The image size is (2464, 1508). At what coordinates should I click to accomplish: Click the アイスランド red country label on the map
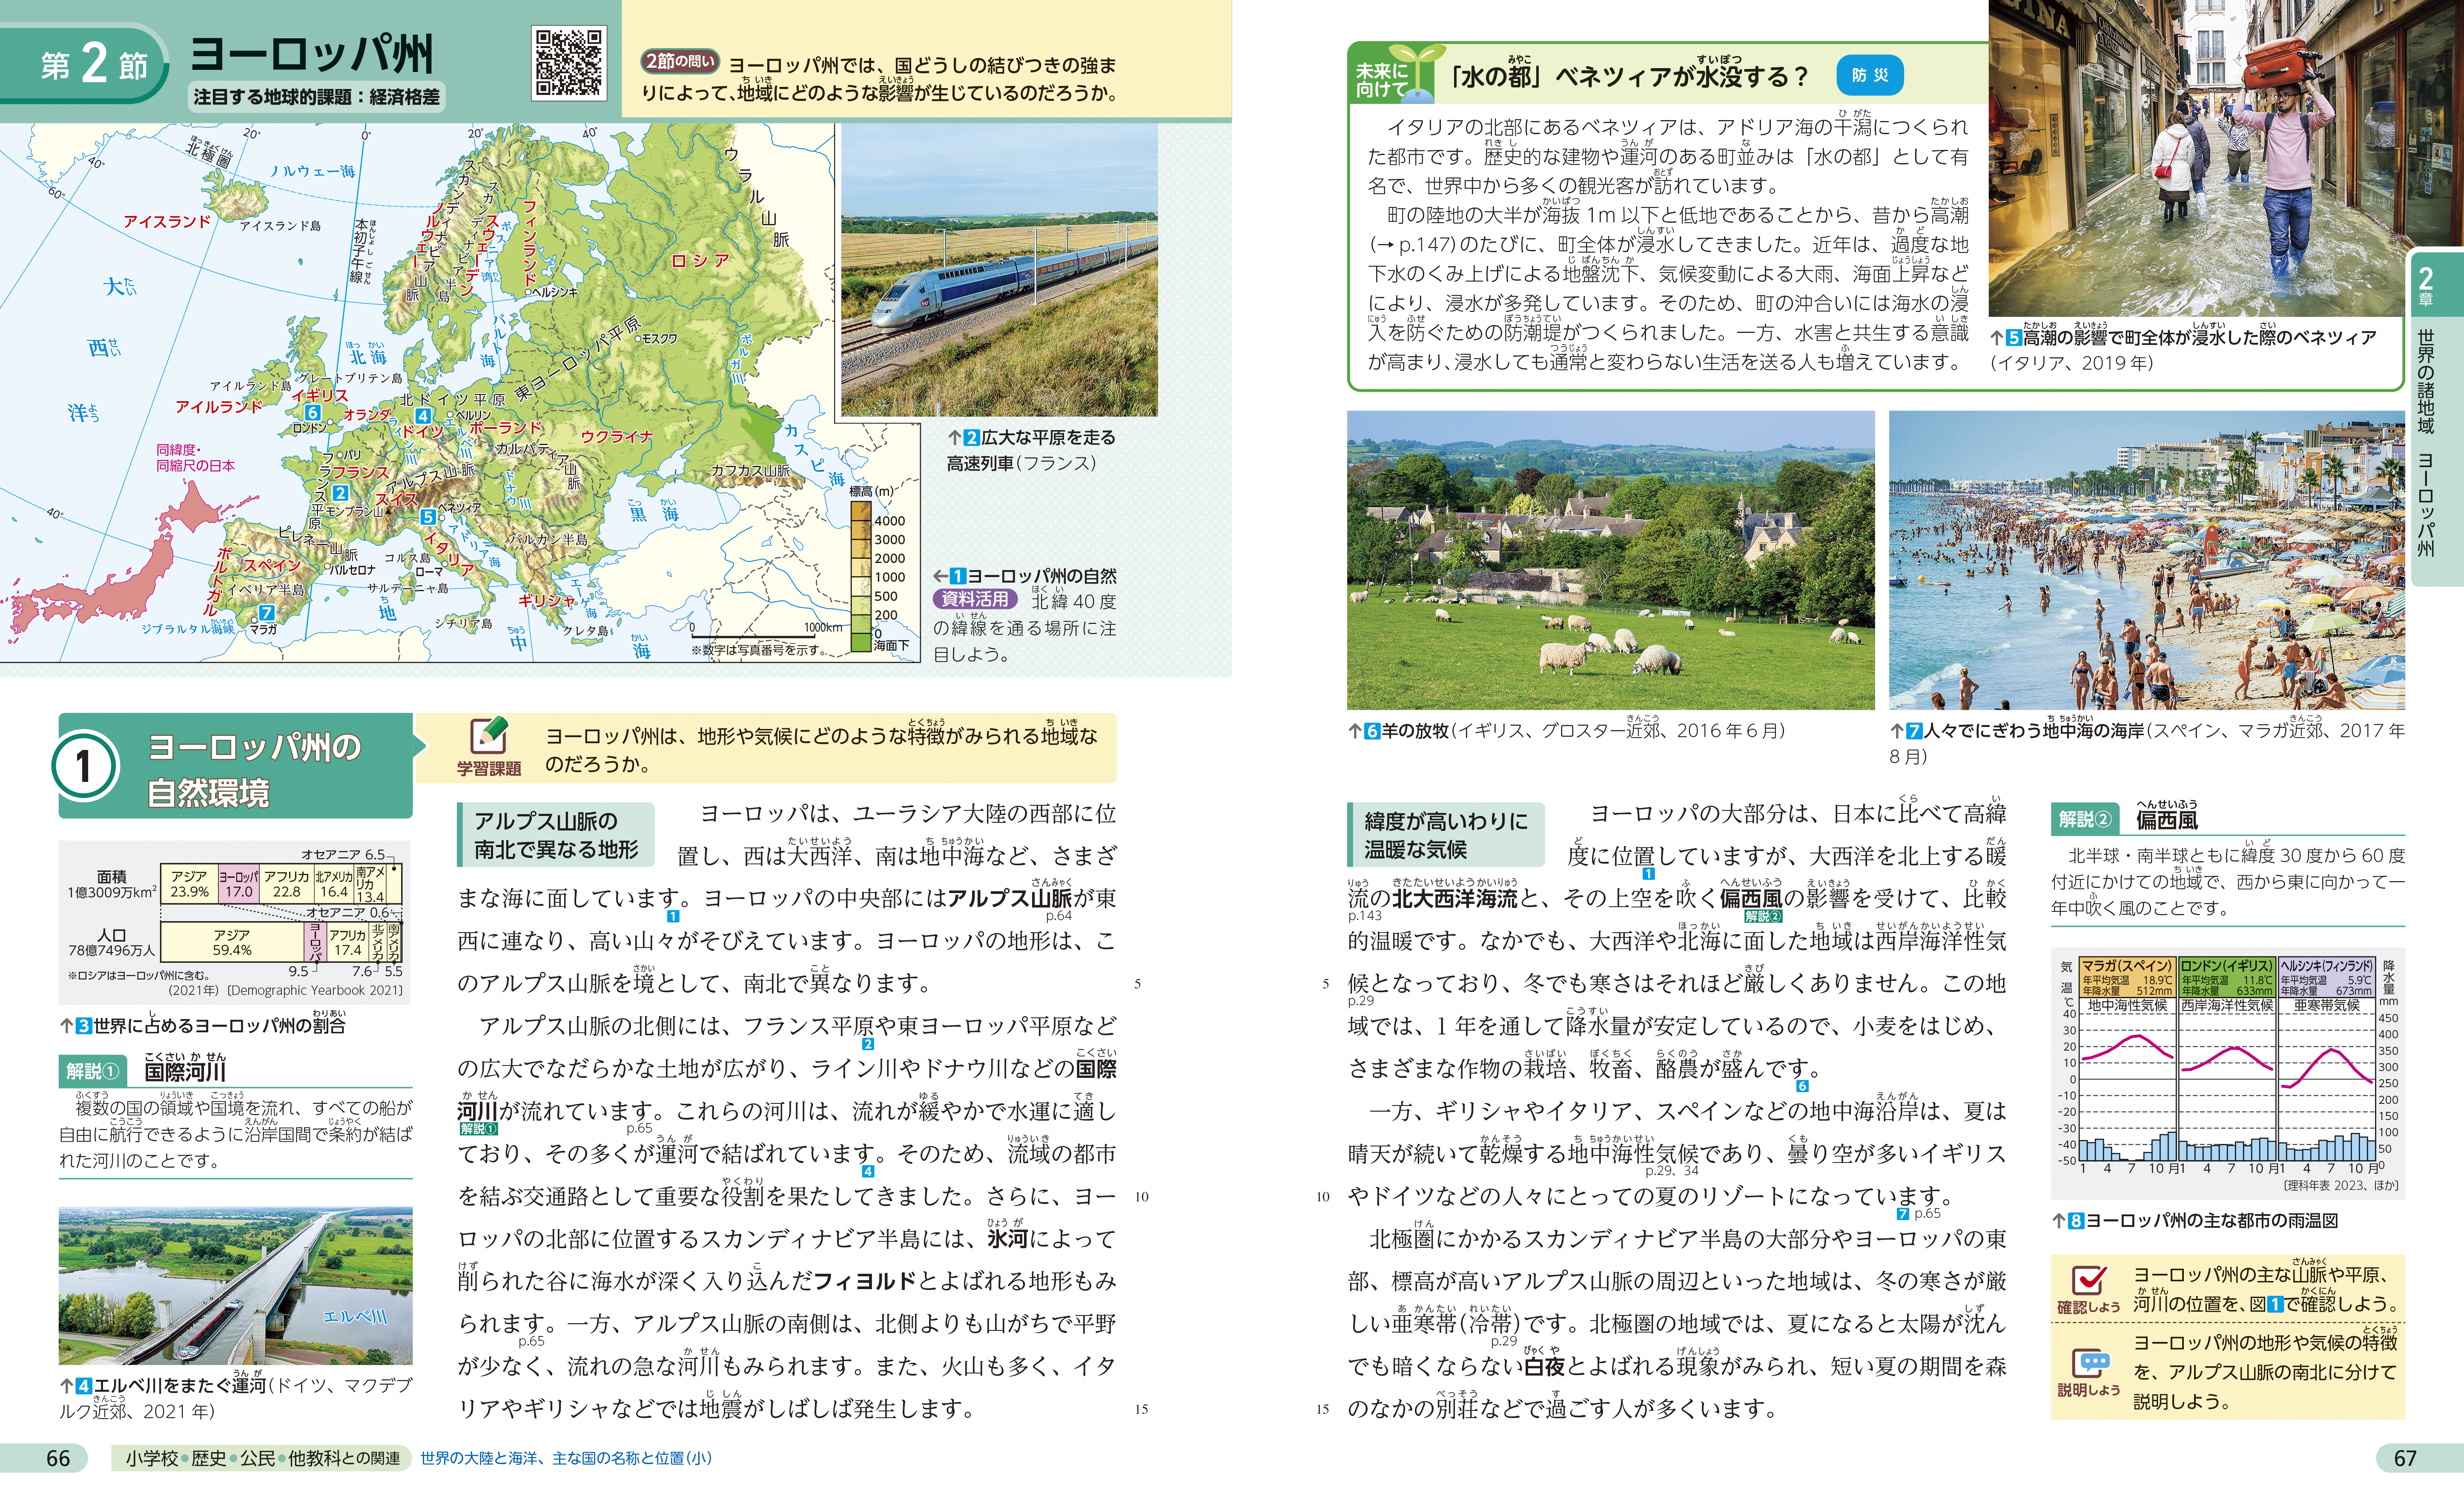167,221
